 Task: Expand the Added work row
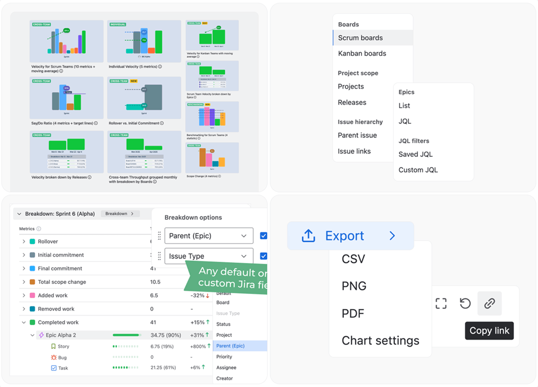(24, 295)
